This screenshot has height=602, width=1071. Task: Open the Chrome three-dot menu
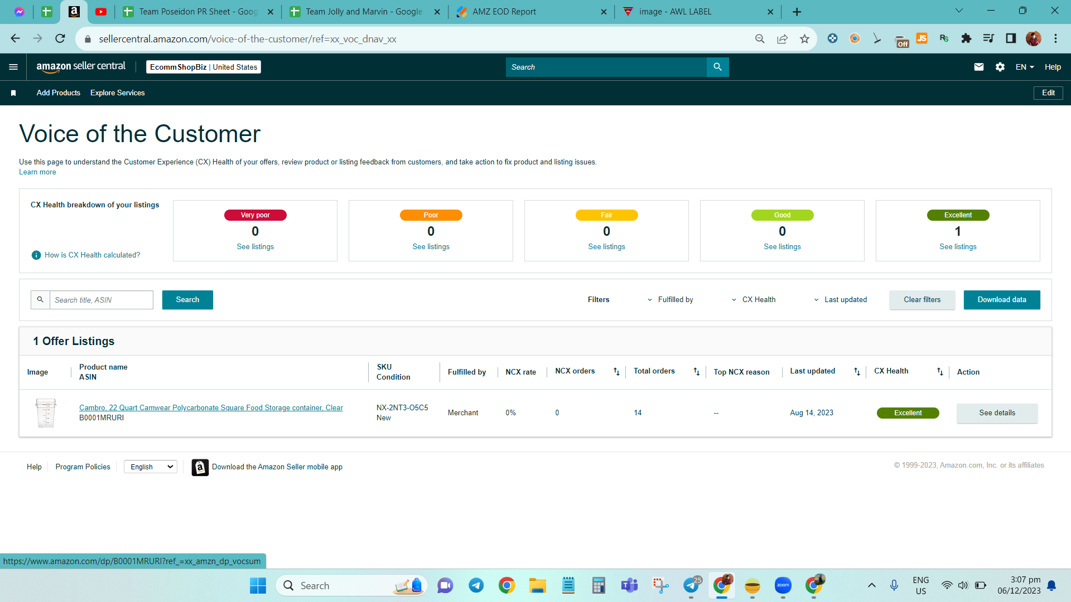1055,38
